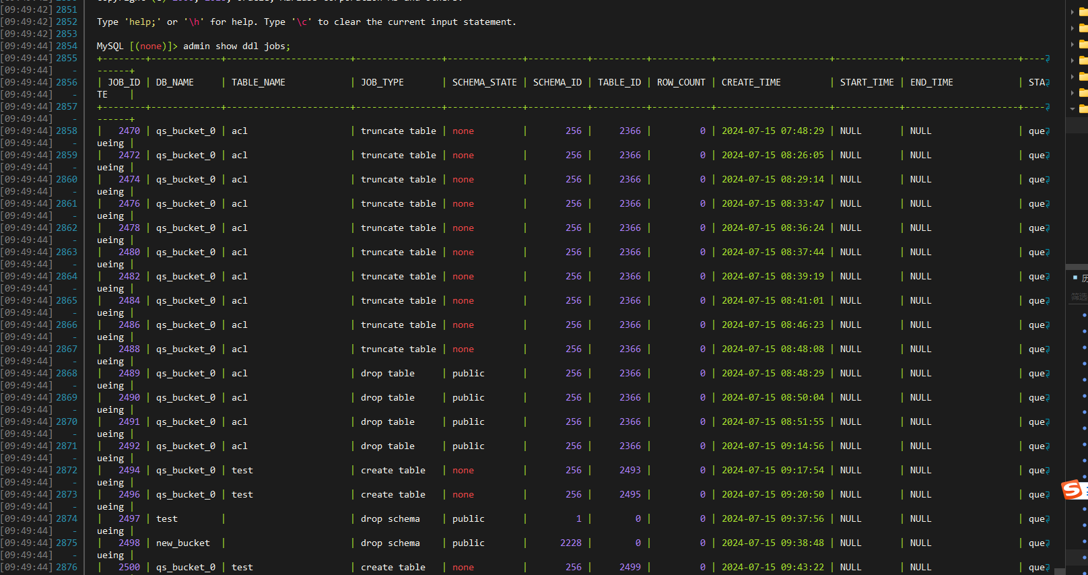Viewport: 1088px width, 575px height.
Task: Select the third folder icon from top
Action: coord(1083,44)
